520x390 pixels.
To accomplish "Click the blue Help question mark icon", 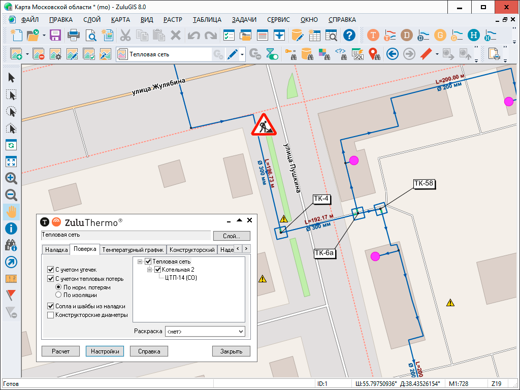I will (349, 35).
